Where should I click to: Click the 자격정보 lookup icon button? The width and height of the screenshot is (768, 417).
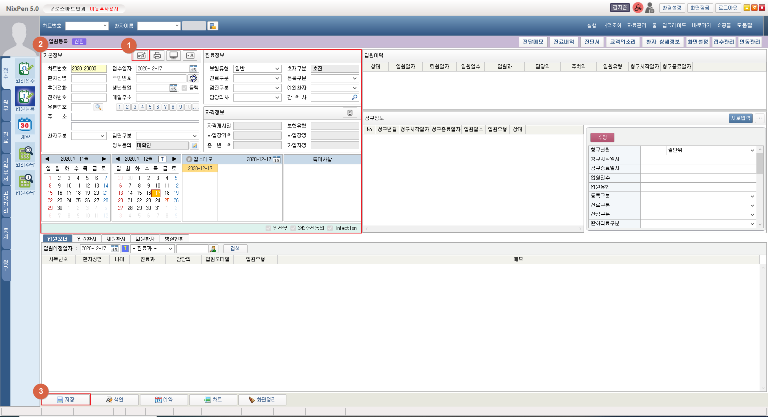(350, 113)
